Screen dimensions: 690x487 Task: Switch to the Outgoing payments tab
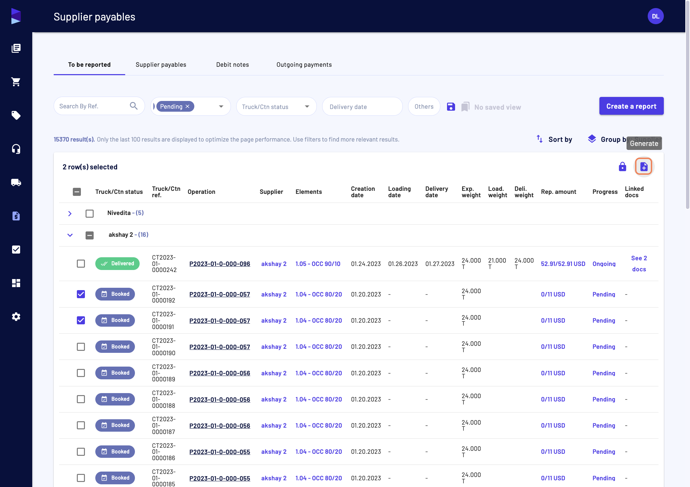click(x=304, y=65)
